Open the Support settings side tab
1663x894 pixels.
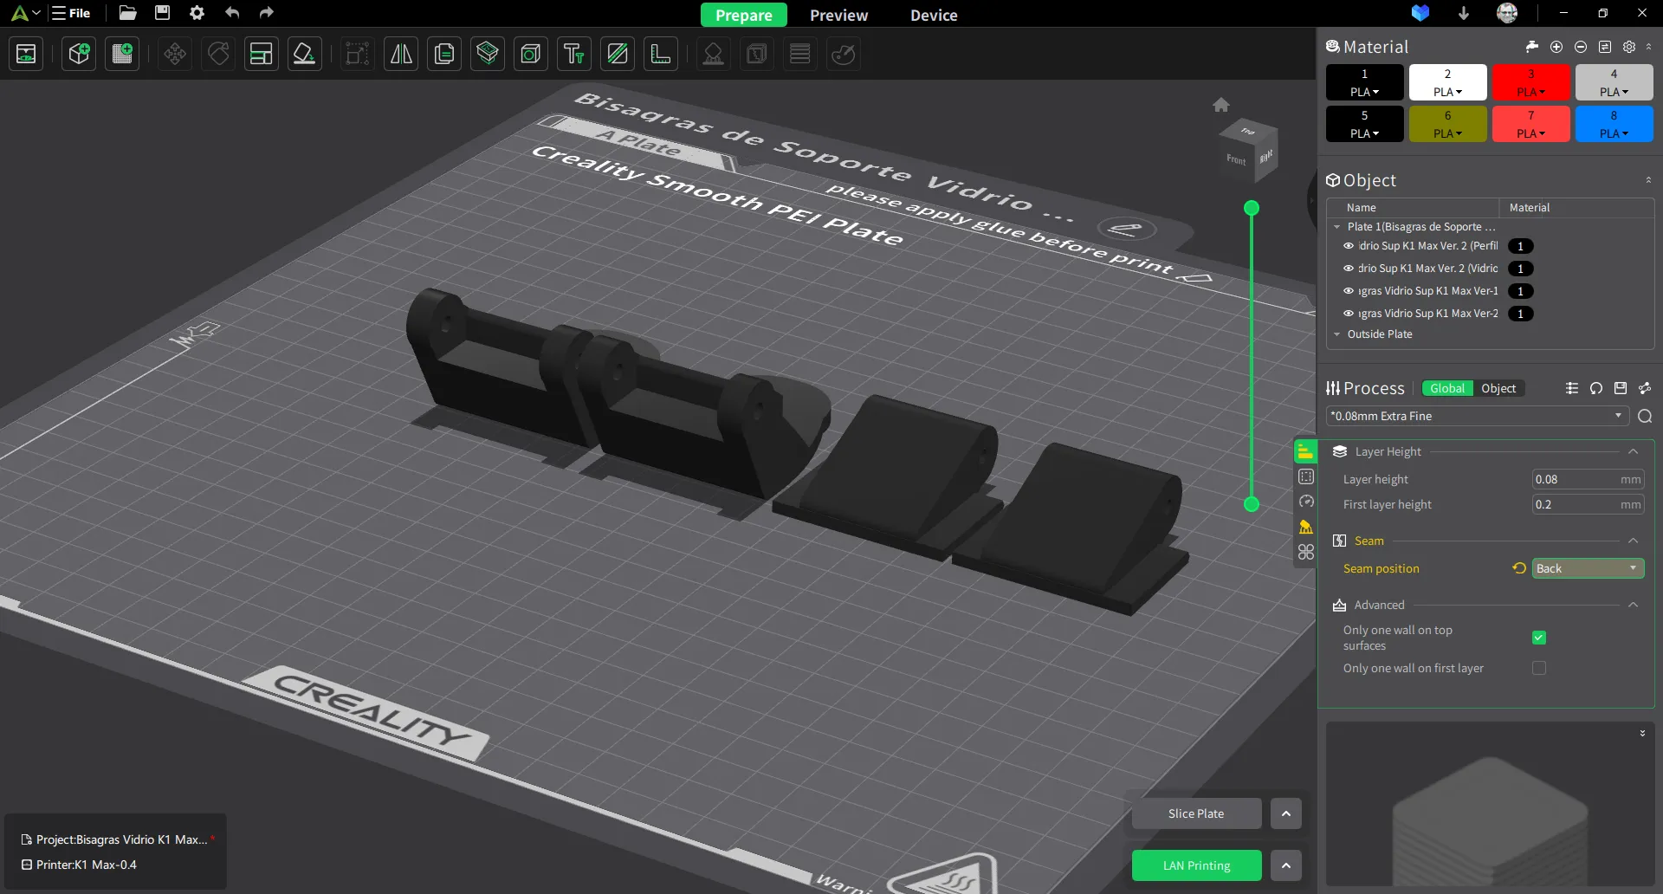coord(1306,527)
